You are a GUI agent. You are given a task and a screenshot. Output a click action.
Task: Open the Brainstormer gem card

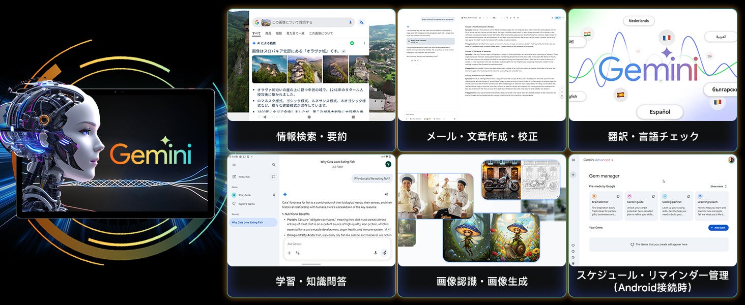click(606, 206)
